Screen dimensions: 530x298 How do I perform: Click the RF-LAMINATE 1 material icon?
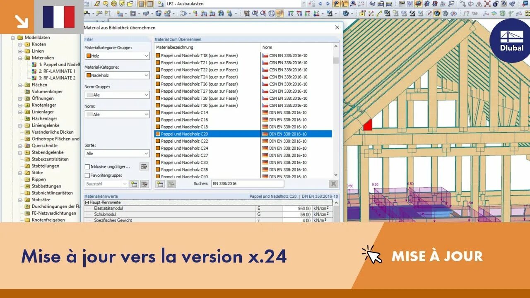coord(34,71)
